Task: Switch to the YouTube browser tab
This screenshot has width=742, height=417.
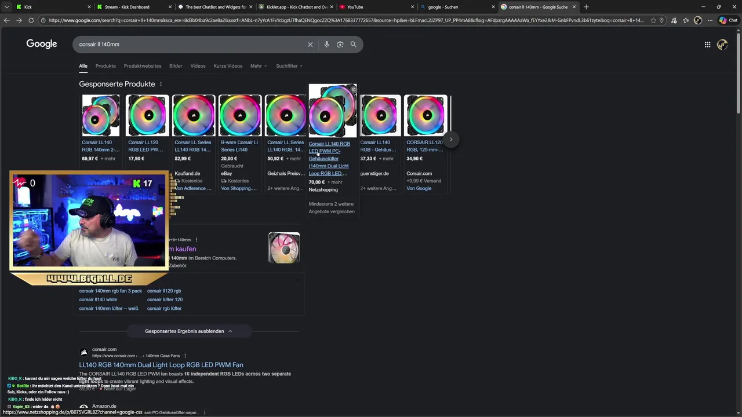Action: [x=377, y=7]
